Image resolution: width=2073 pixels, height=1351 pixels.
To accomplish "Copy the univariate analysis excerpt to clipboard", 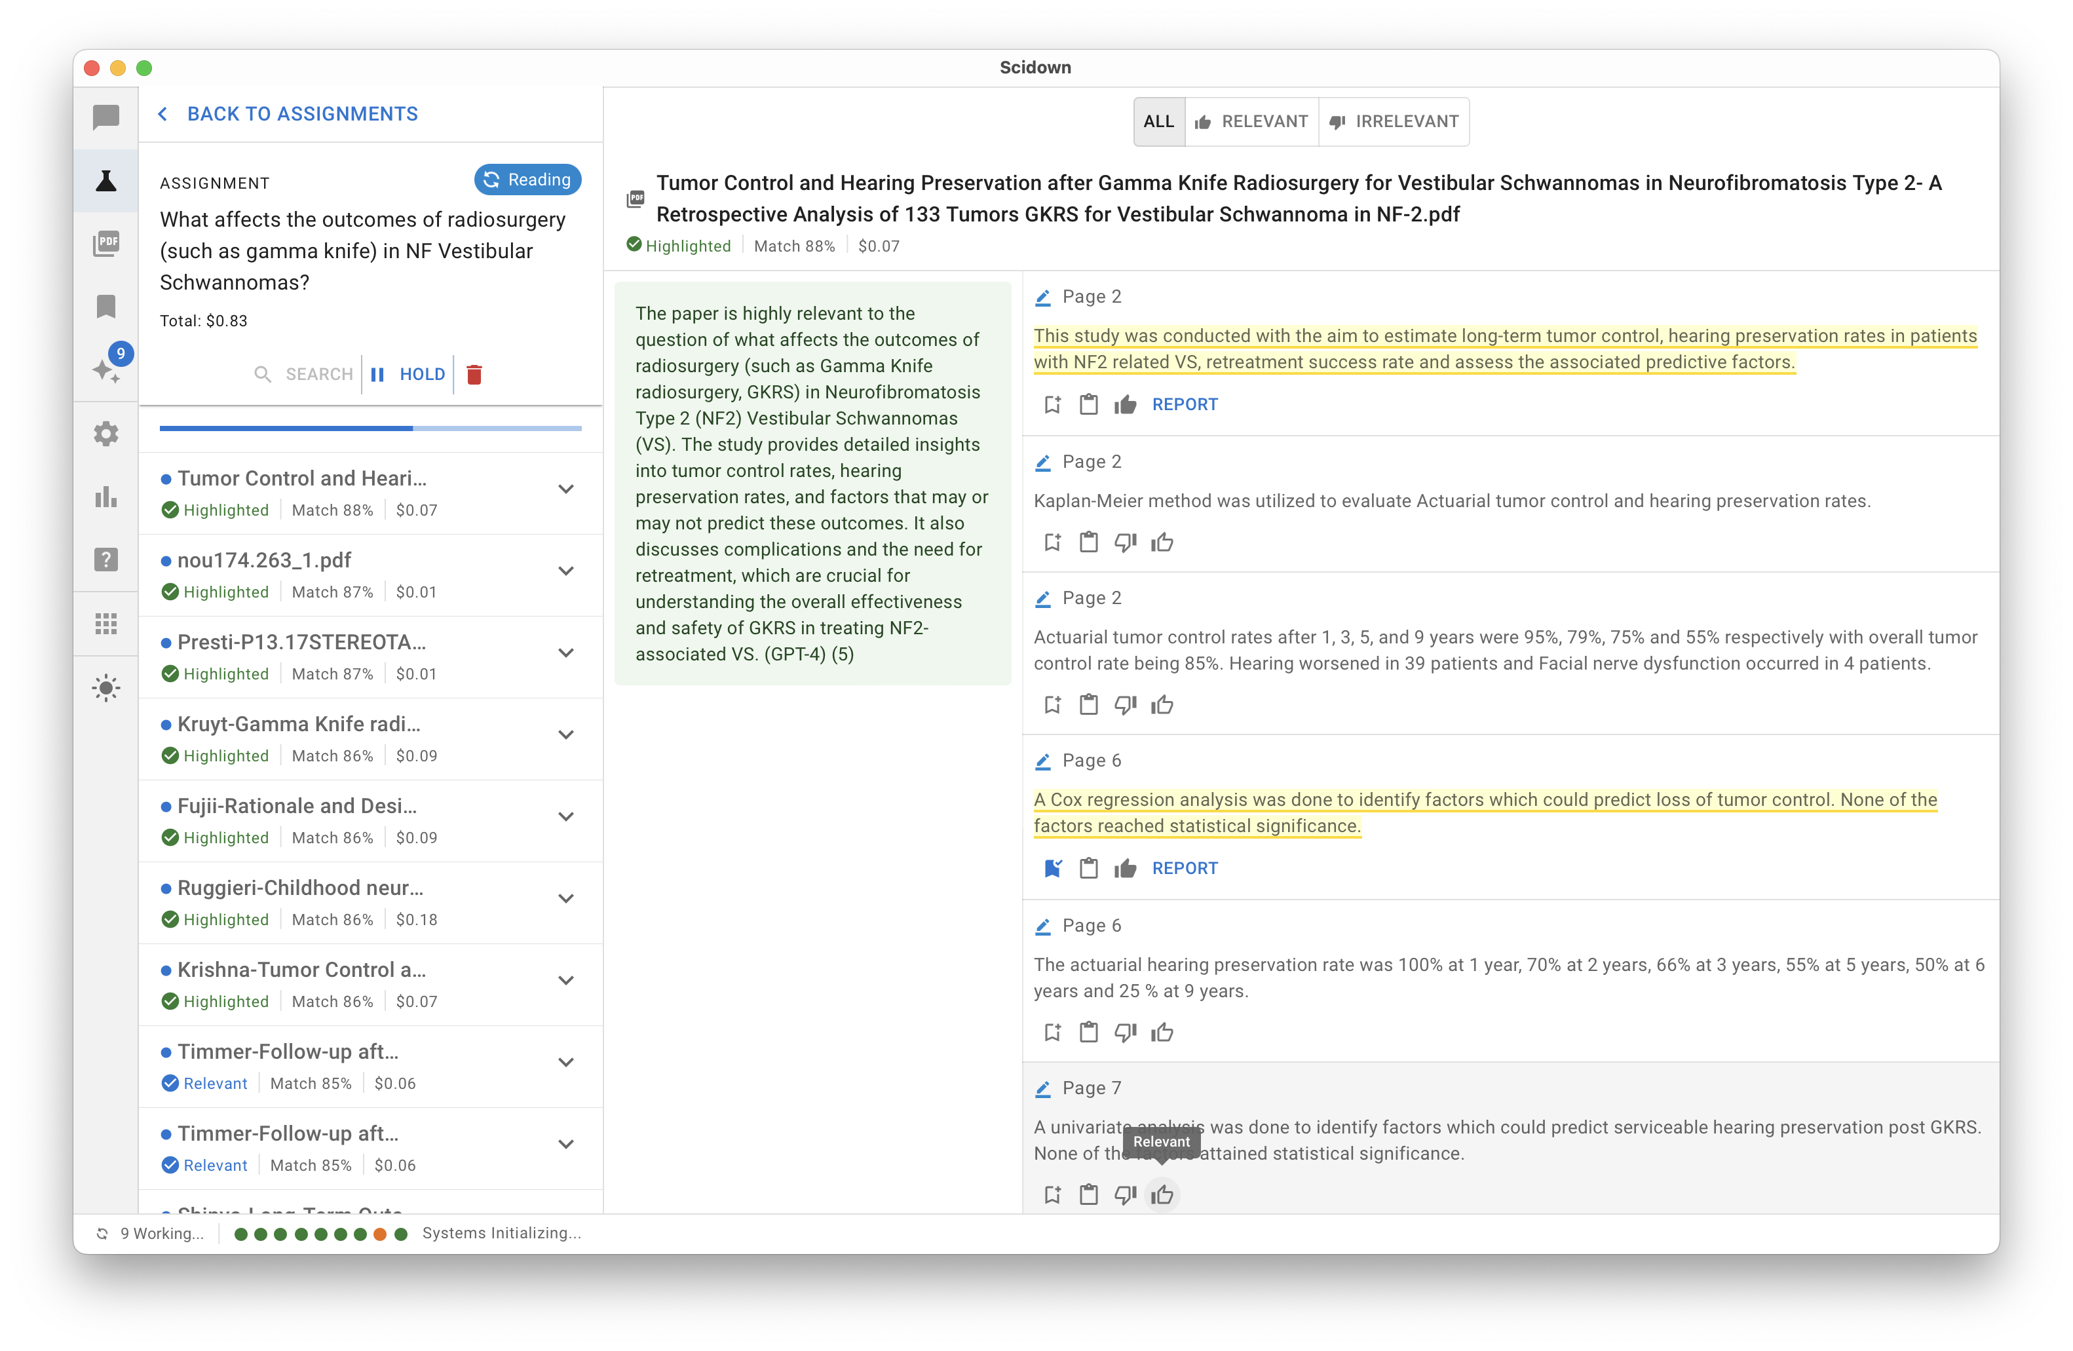I will pyautogui.click(x=1089, y=1195).
